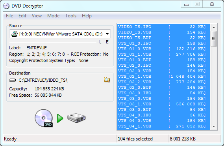Select the VTS_02_0.BUP file row

click(164, 88)
